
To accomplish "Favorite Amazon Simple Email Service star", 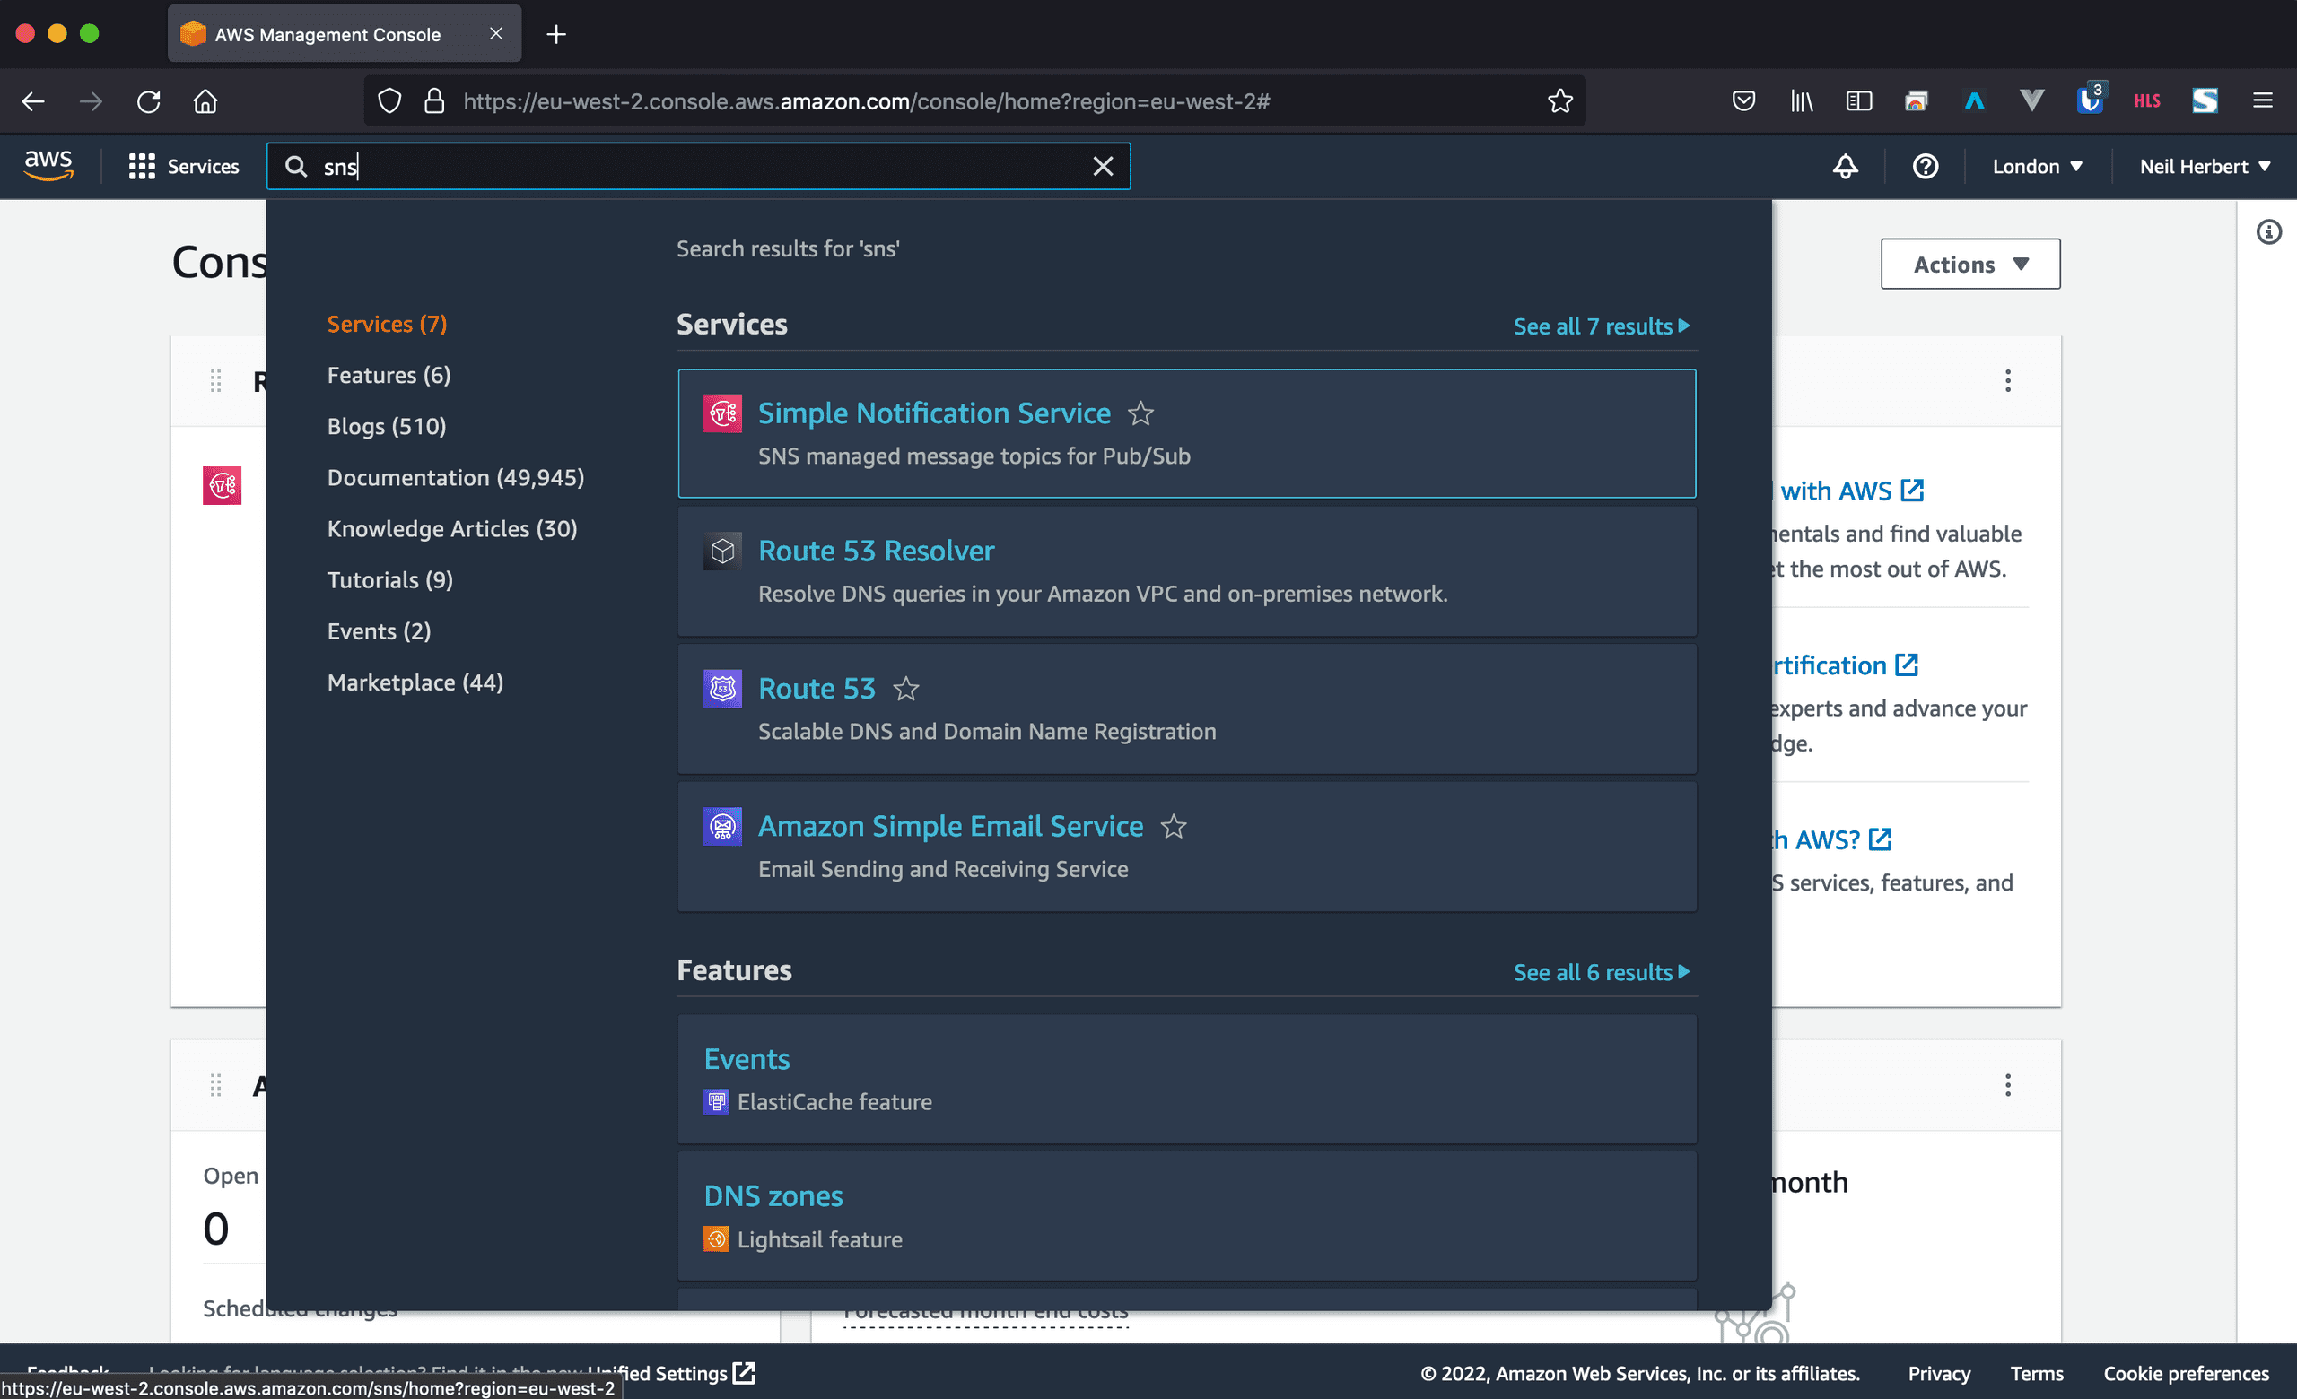I will pyautogui.click(x=1173, y=826).
